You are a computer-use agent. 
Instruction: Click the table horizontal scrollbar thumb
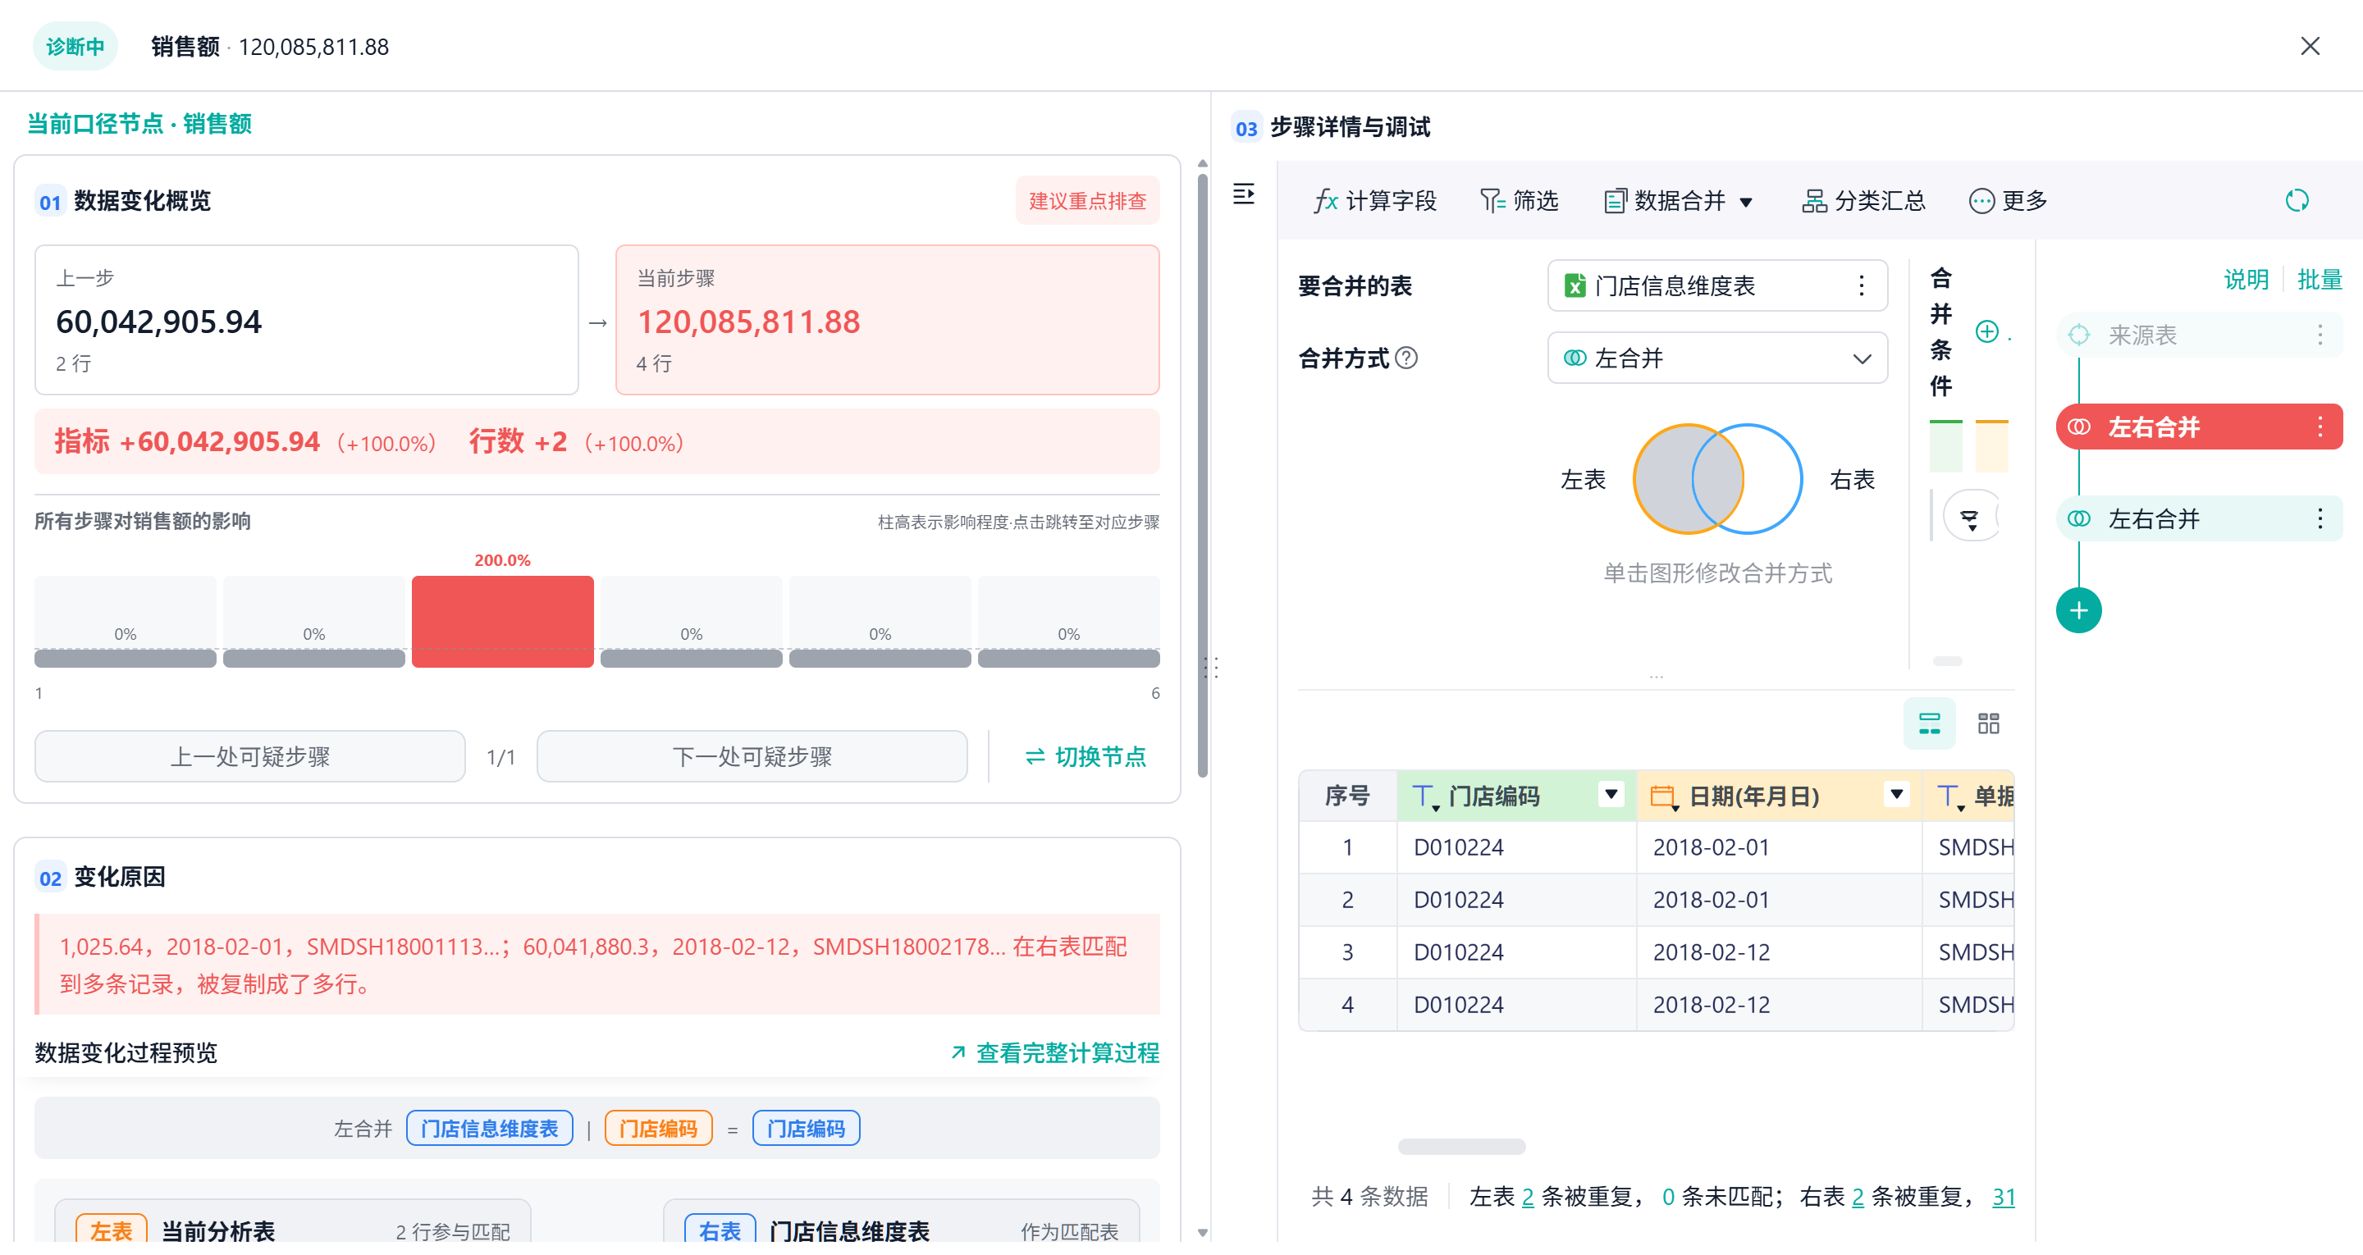[1460, 1147]
